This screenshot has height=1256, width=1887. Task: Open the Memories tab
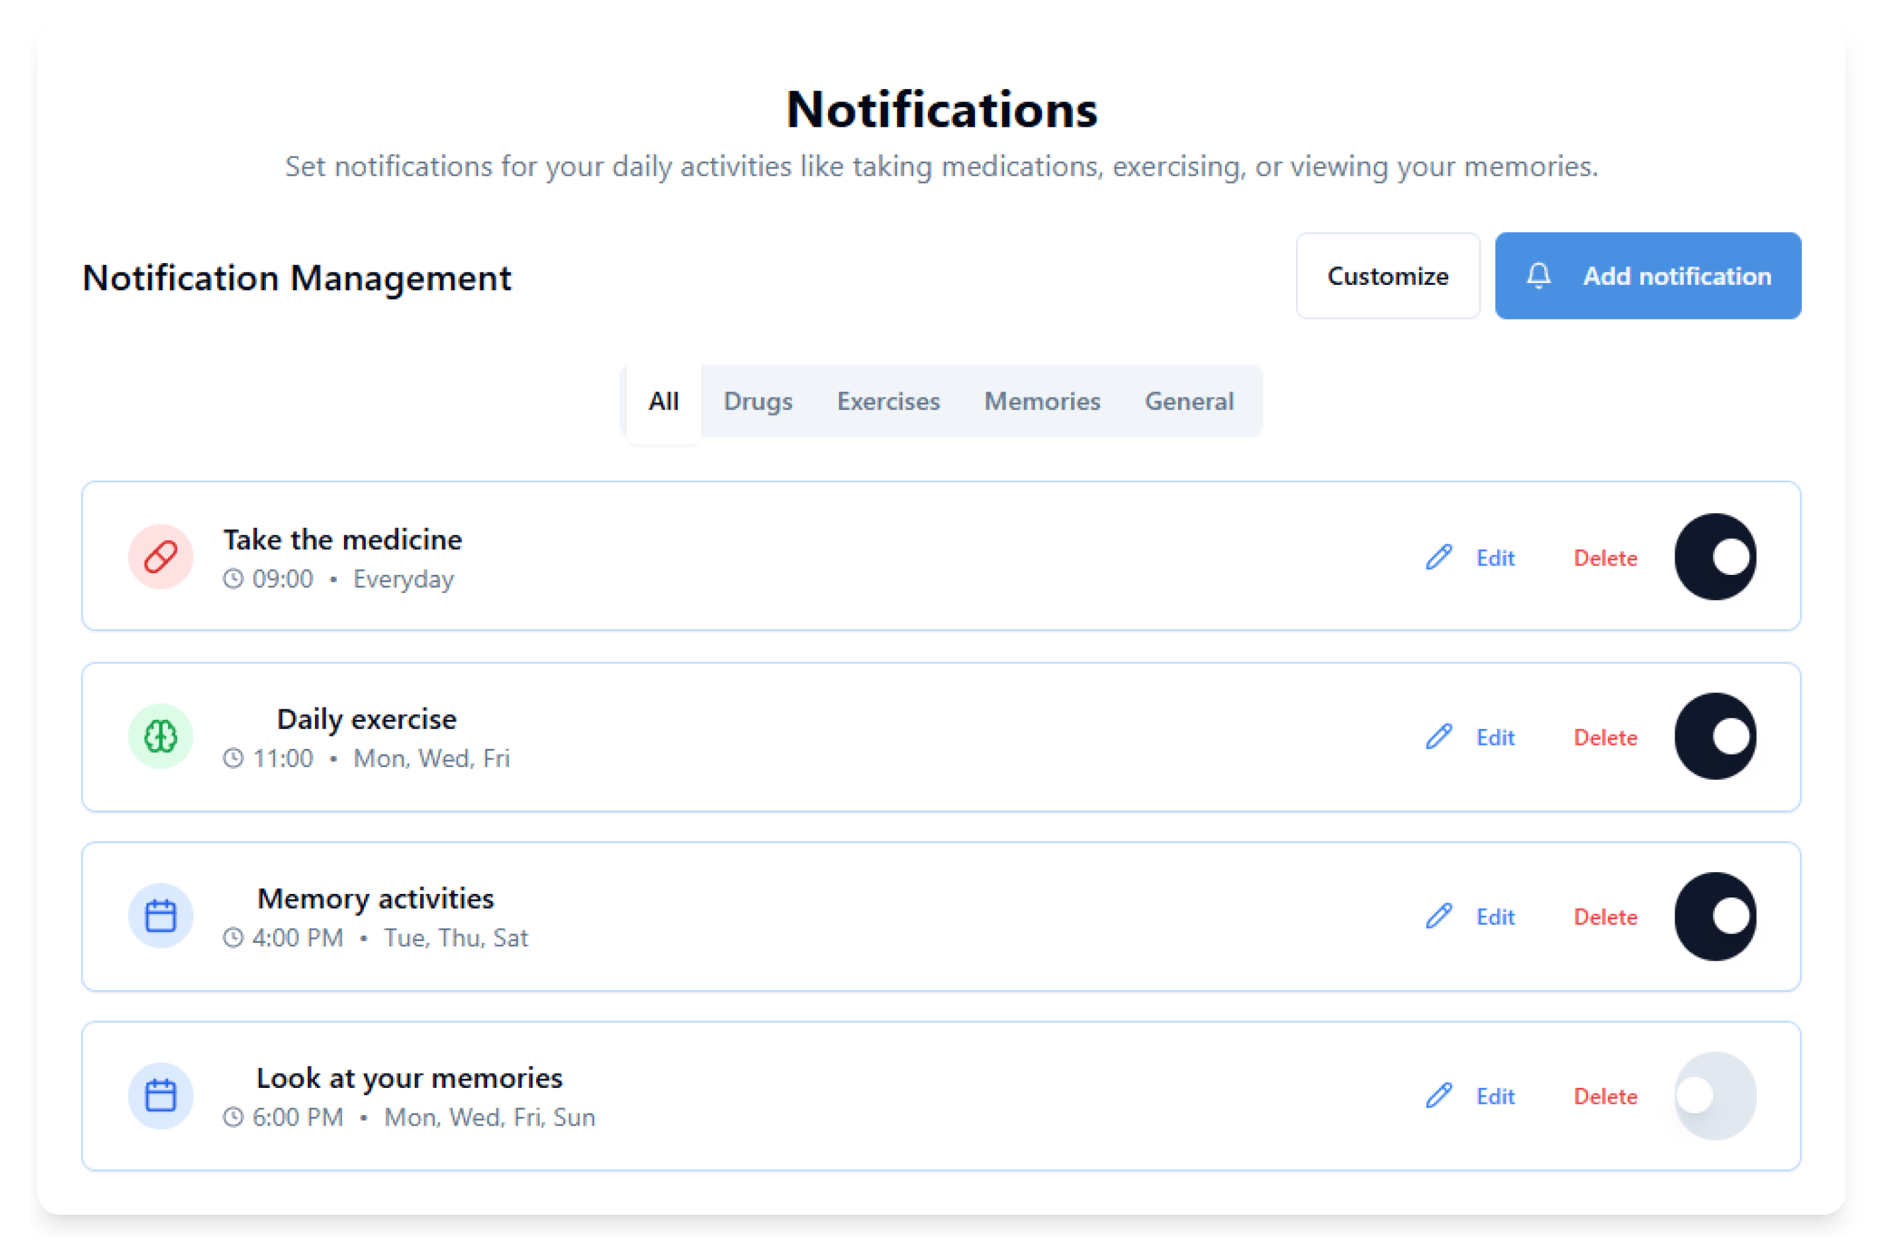[x=1042, y=402]
